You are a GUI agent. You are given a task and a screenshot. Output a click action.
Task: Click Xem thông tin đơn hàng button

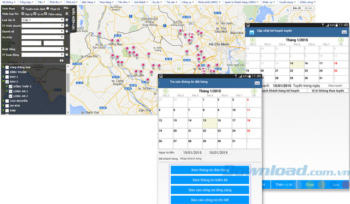210,170
